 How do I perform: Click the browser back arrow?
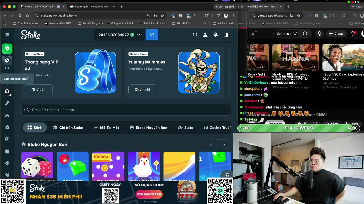tap(5, 16)
